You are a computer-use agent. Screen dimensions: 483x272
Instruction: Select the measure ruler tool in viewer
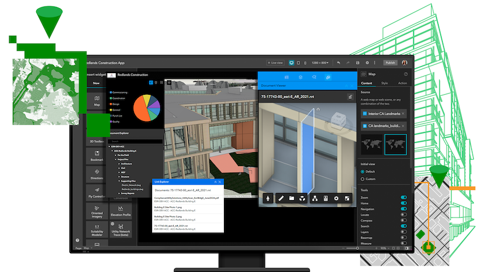[x=281, y=198]
